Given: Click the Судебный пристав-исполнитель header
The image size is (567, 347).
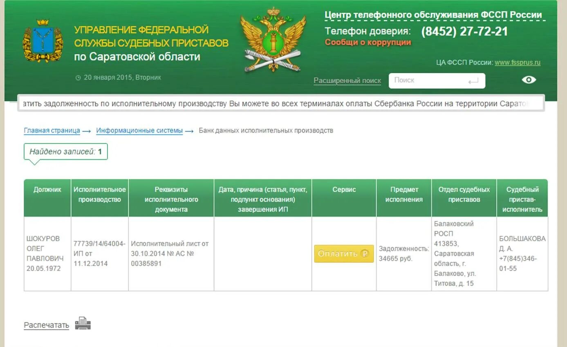Looking at the screenshot, I should (522, 198).
